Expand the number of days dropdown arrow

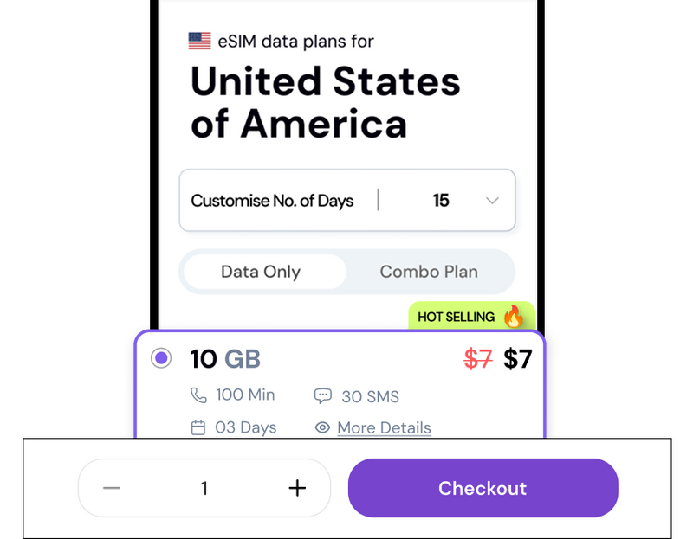[492, 201]
